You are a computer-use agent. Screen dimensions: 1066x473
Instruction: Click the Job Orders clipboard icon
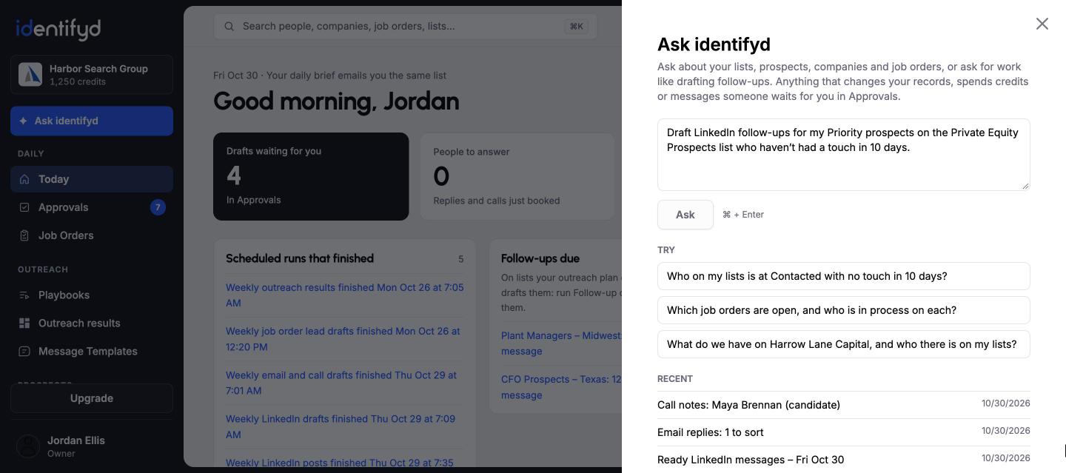pos(24,235)
